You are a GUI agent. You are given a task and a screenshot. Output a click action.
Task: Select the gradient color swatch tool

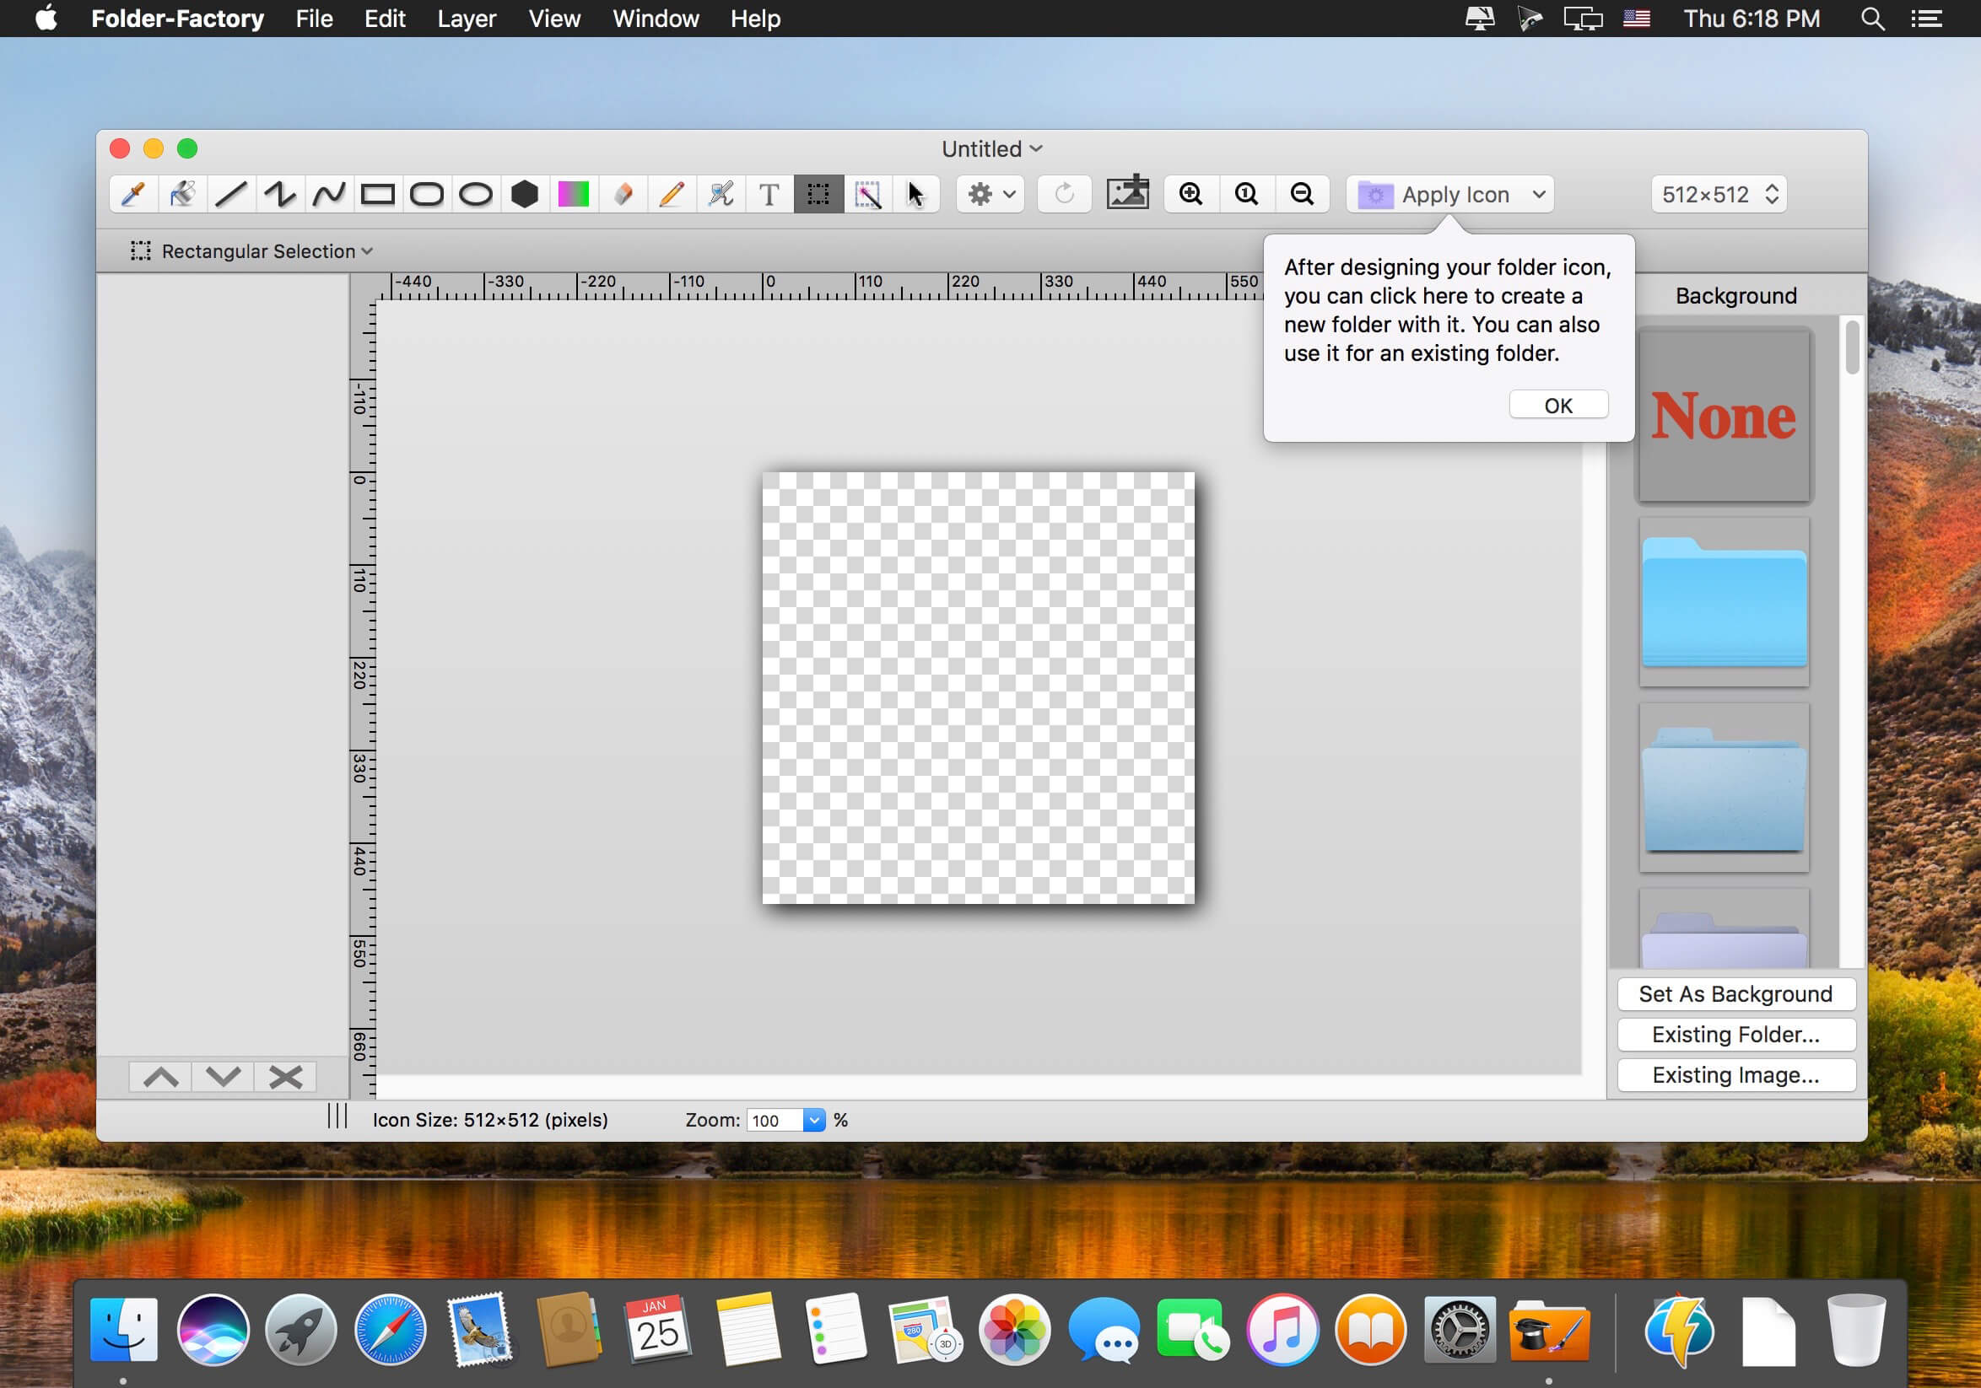click(574, 194)
